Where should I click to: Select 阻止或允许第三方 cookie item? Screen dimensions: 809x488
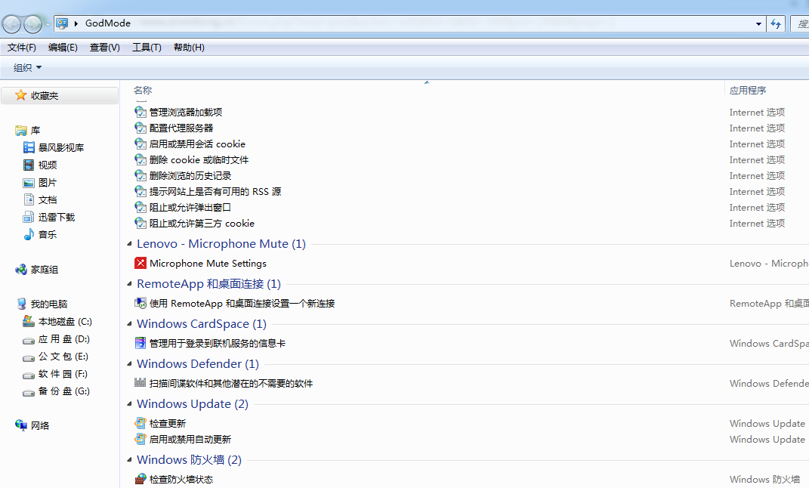pos(195,224)
